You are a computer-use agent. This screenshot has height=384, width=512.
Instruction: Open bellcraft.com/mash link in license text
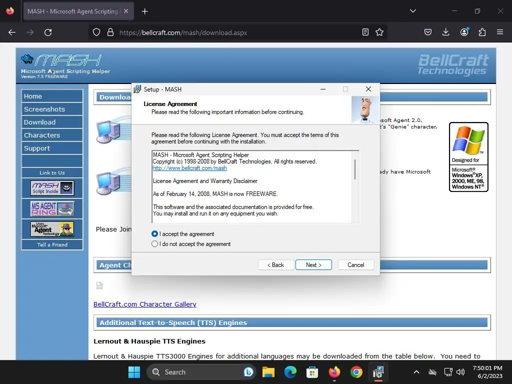coord(189,168)
